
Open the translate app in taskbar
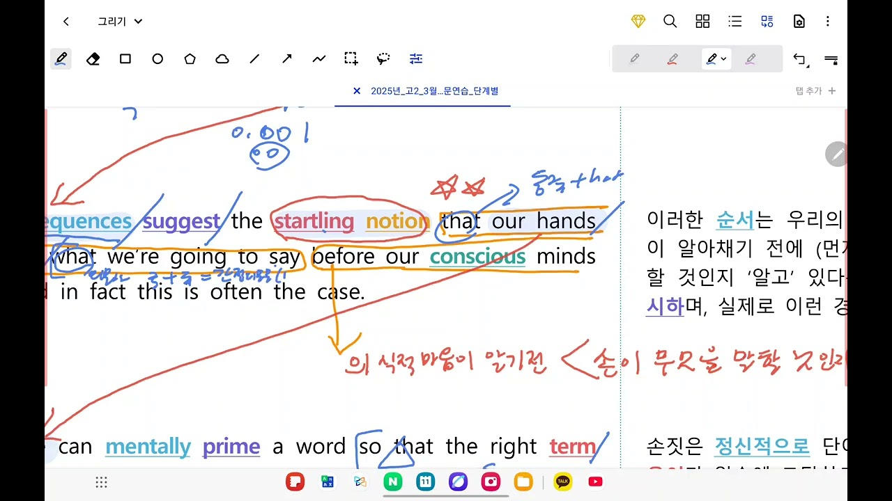(x=327, y=482)
